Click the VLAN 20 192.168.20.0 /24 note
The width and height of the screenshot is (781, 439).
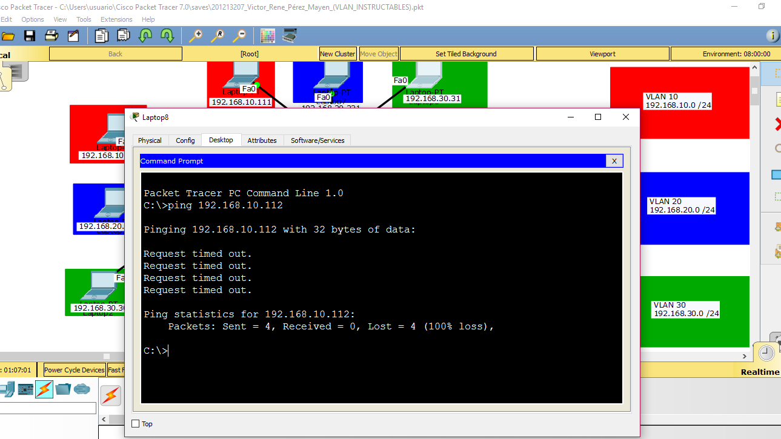[x=682, y=206]
